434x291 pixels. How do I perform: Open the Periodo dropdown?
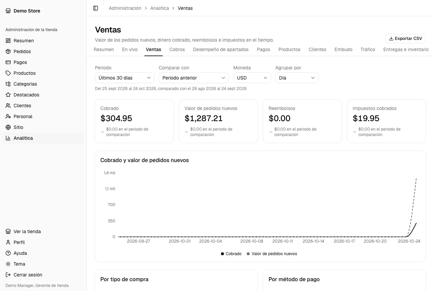(125, 78)
